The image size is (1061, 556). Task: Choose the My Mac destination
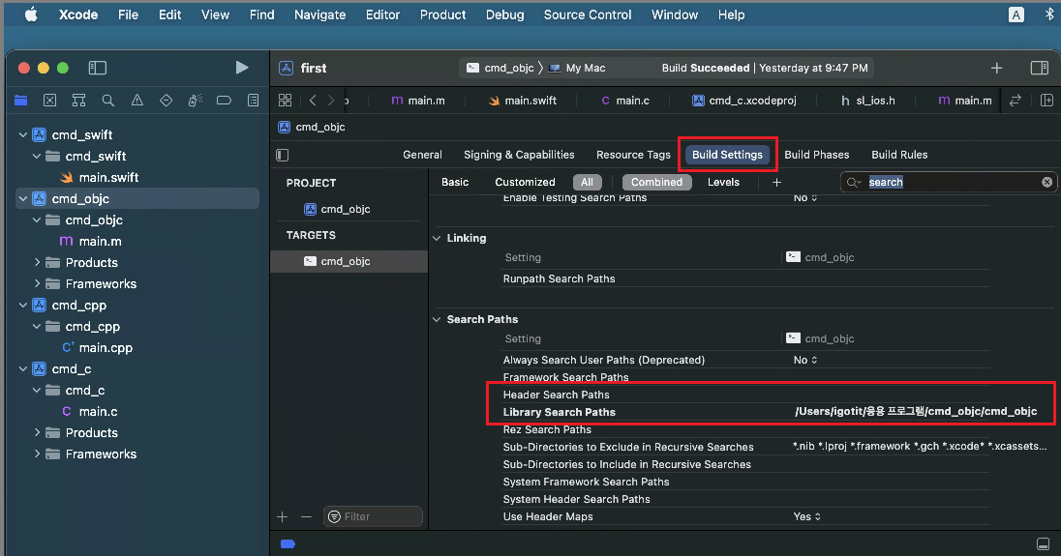click(577, 68)
